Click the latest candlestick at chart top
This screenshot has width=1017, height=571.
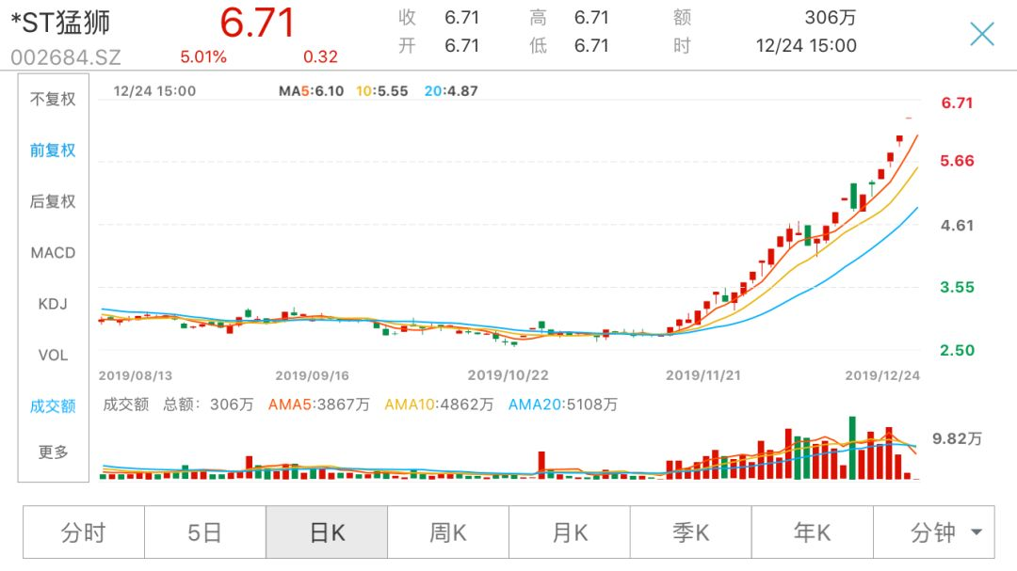[909, 118]
